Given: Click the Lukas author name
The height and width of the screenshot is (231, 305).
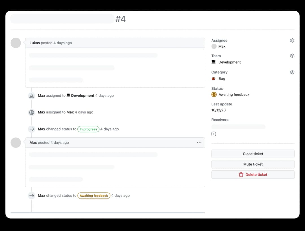Looking at the screenshot, I should pyautogui.click(x=35, y=43).
